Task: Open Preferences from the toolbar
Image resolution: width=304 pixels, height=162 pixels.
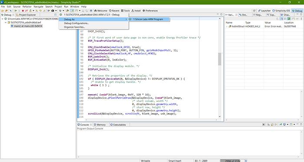Action: tap(150, 11)
